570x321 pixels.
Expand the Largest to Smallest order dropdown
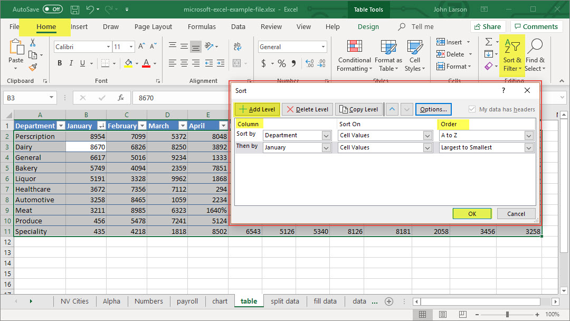pos(528,148)
